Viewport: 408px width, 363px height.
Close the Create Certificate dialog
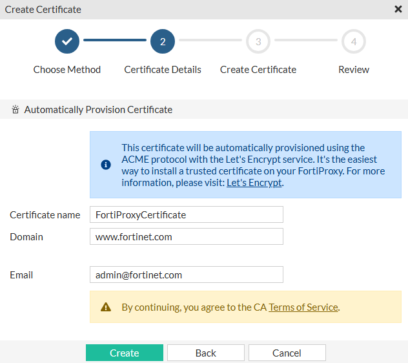tap(398, 9)
